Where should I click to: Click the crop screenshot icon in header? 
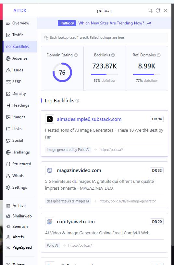(x=150, y=10)
